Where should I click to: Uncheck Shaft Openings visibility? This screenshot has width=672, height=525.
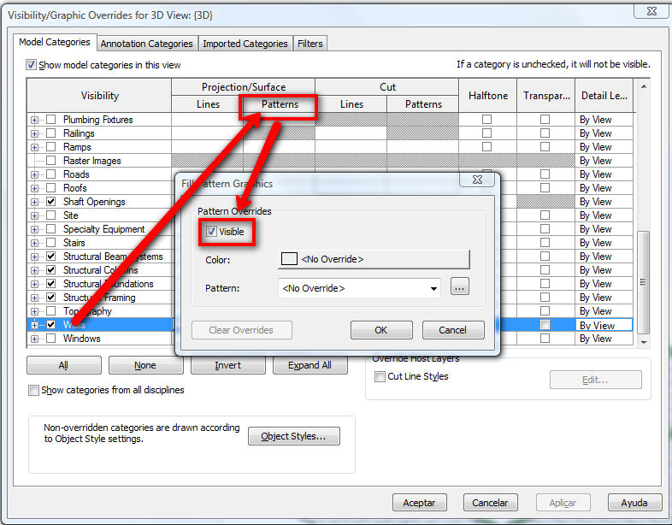tap(51, 202)
